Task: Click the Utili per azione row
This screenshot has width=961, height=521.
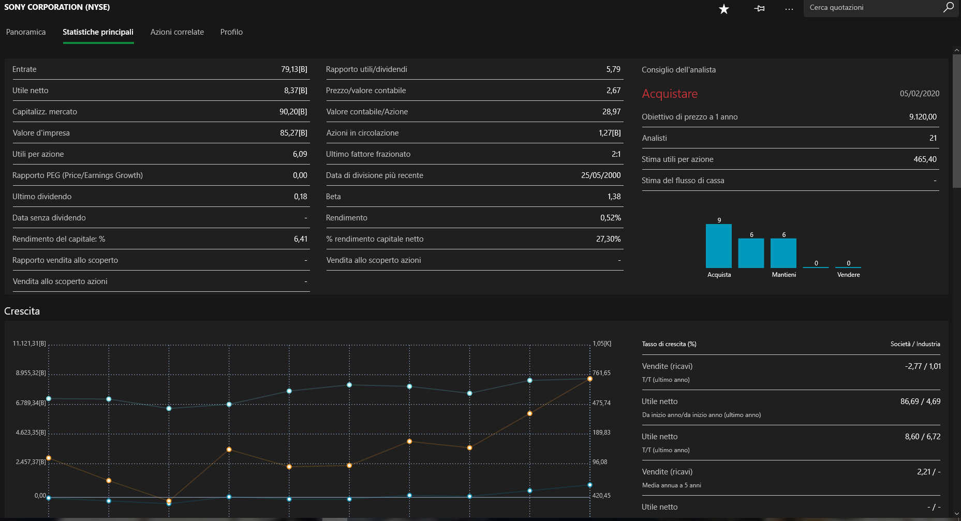Action: [161, 154]
